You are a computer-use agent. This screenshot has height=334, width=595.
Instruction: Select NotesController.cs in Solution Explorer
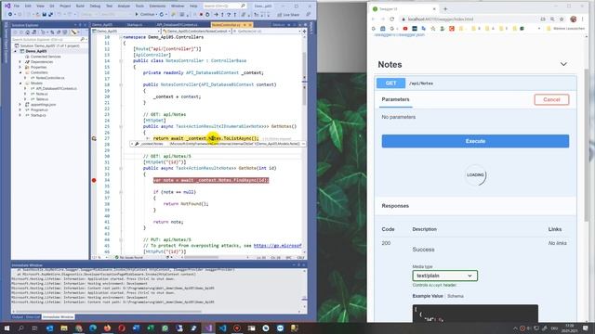50,78
